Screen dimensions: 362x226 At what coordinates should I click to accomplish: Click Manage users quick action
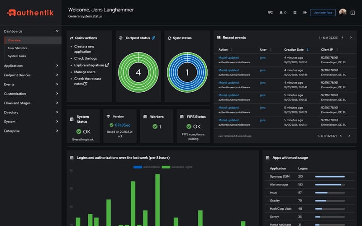[x=85, y=72]
